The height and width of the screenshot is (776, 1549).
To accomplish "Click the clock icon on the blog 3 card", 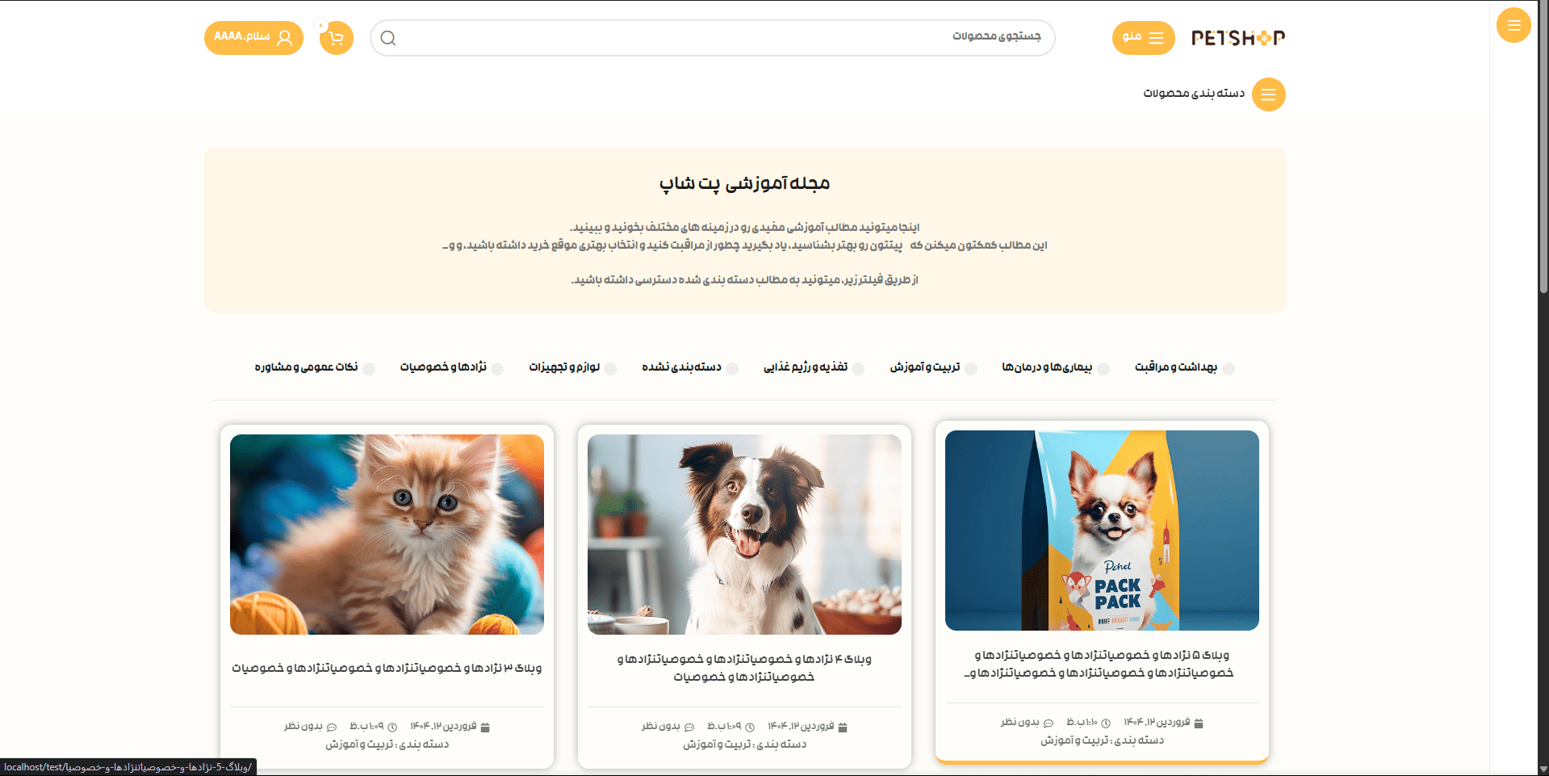I will pos(392,728).
